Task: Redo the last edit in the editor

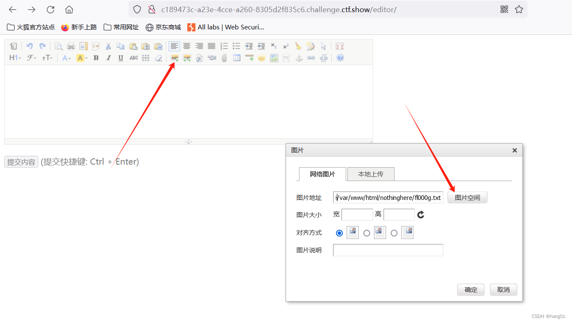Action: 42,46
